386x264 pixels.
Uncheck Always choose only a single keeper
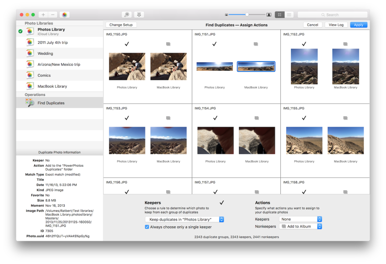tap(147, 227)
